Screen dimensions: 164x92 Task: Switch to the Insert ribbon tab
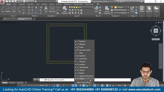click(15, 4)
